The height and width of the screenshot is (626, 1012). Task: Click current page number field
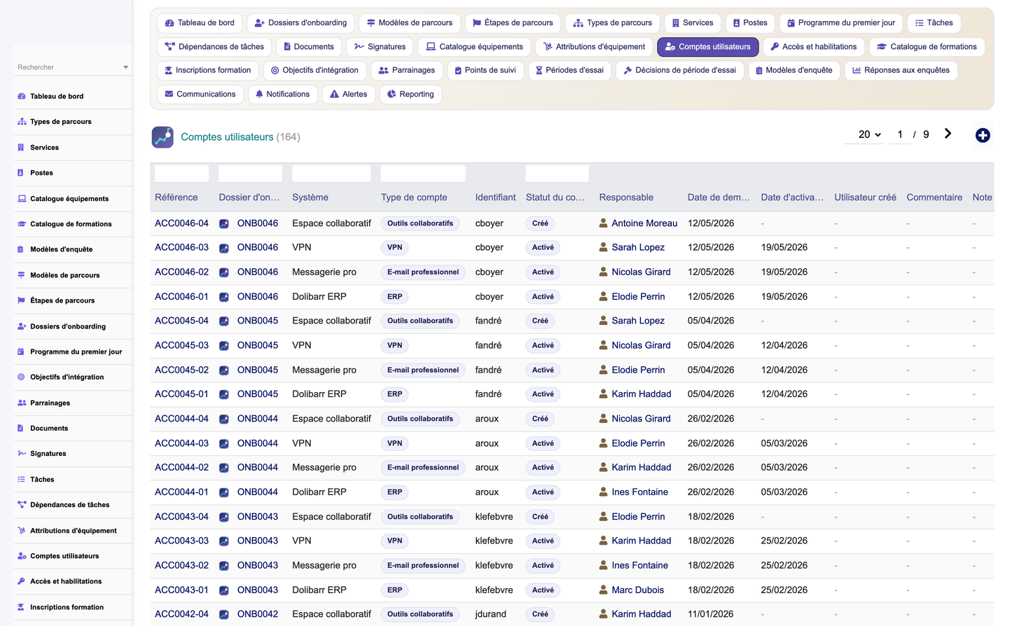pos(900,134)
